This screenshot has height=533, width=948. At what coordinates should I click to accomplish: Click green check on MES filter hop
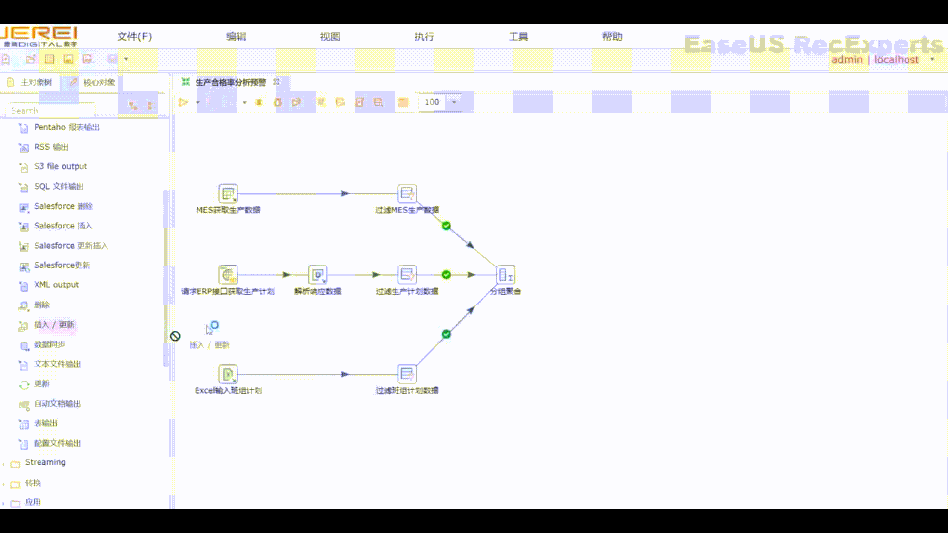coord(446,226)
